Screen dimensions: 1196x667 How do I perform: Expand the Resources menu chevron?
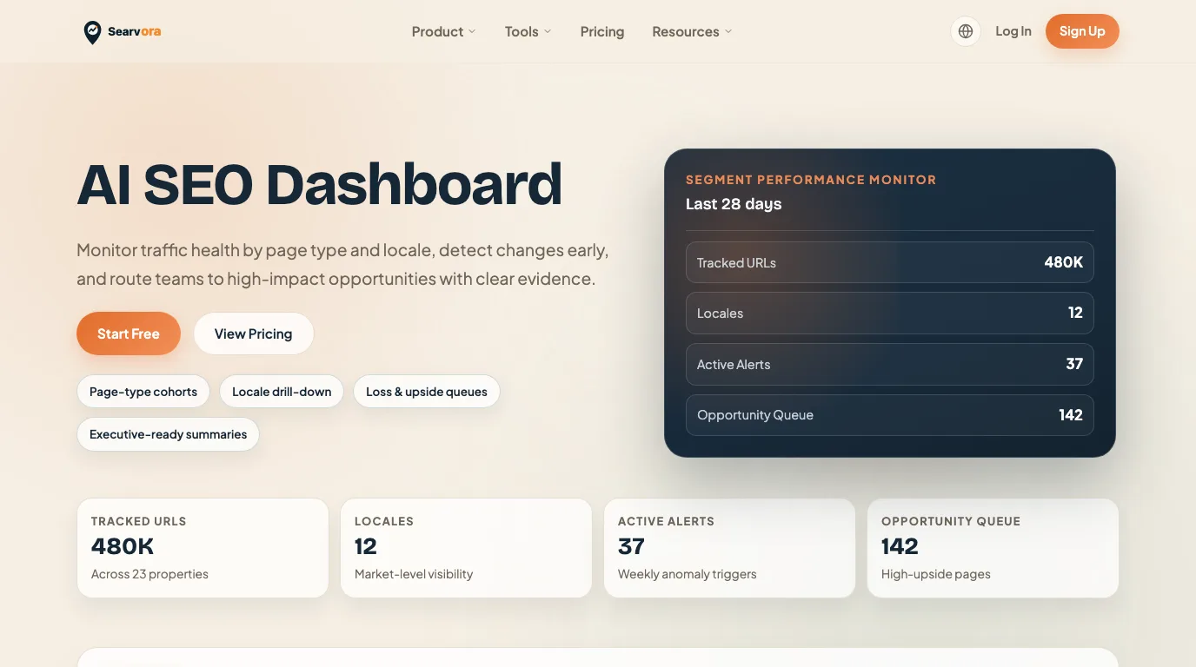(728, 31)
